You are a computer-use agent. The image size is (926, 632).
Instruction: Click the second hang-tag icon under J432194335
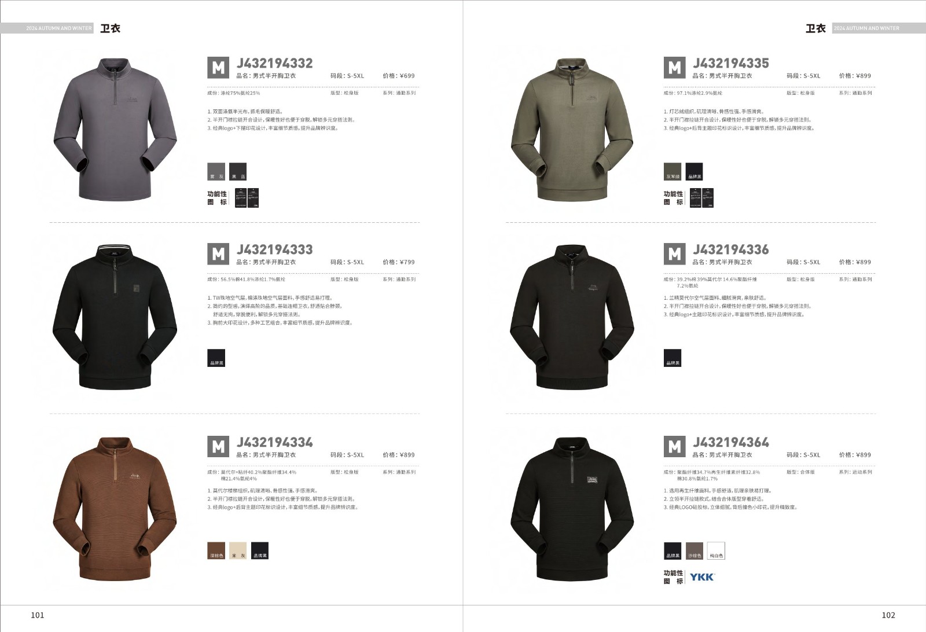pyautogui.click(x=708, y=197)
